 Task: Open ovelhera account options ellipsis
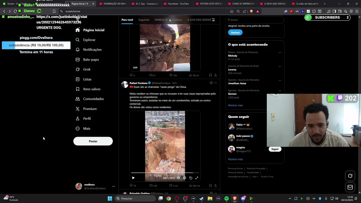114,186
